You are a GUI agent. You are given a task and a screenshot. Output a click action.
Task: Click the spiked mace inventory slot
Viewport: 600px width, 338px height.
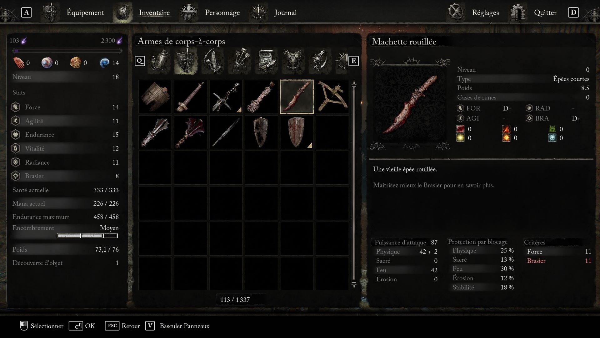tap(155, 132)
